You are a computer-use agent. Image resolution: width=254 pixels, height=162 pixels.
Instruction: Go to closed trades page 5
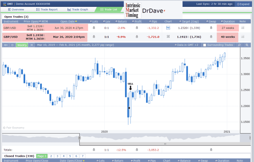click(70, 156)
